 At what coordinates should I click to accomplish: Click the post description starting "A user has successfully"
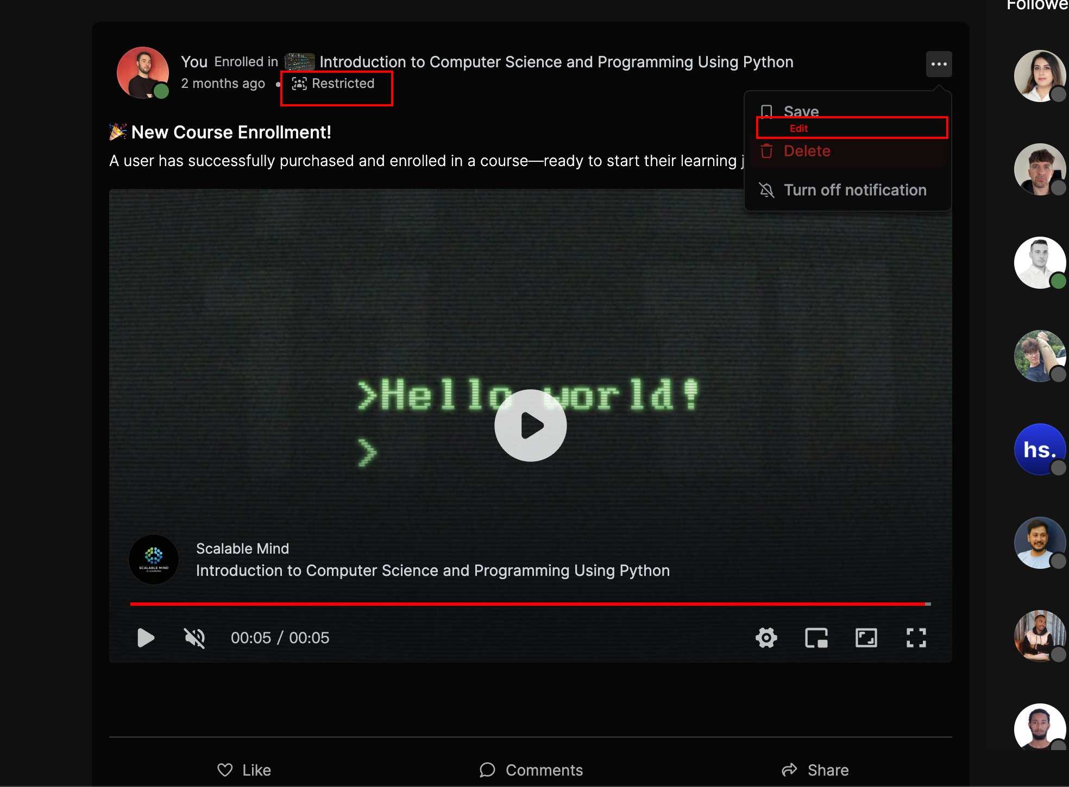click(x=427, y=161)
